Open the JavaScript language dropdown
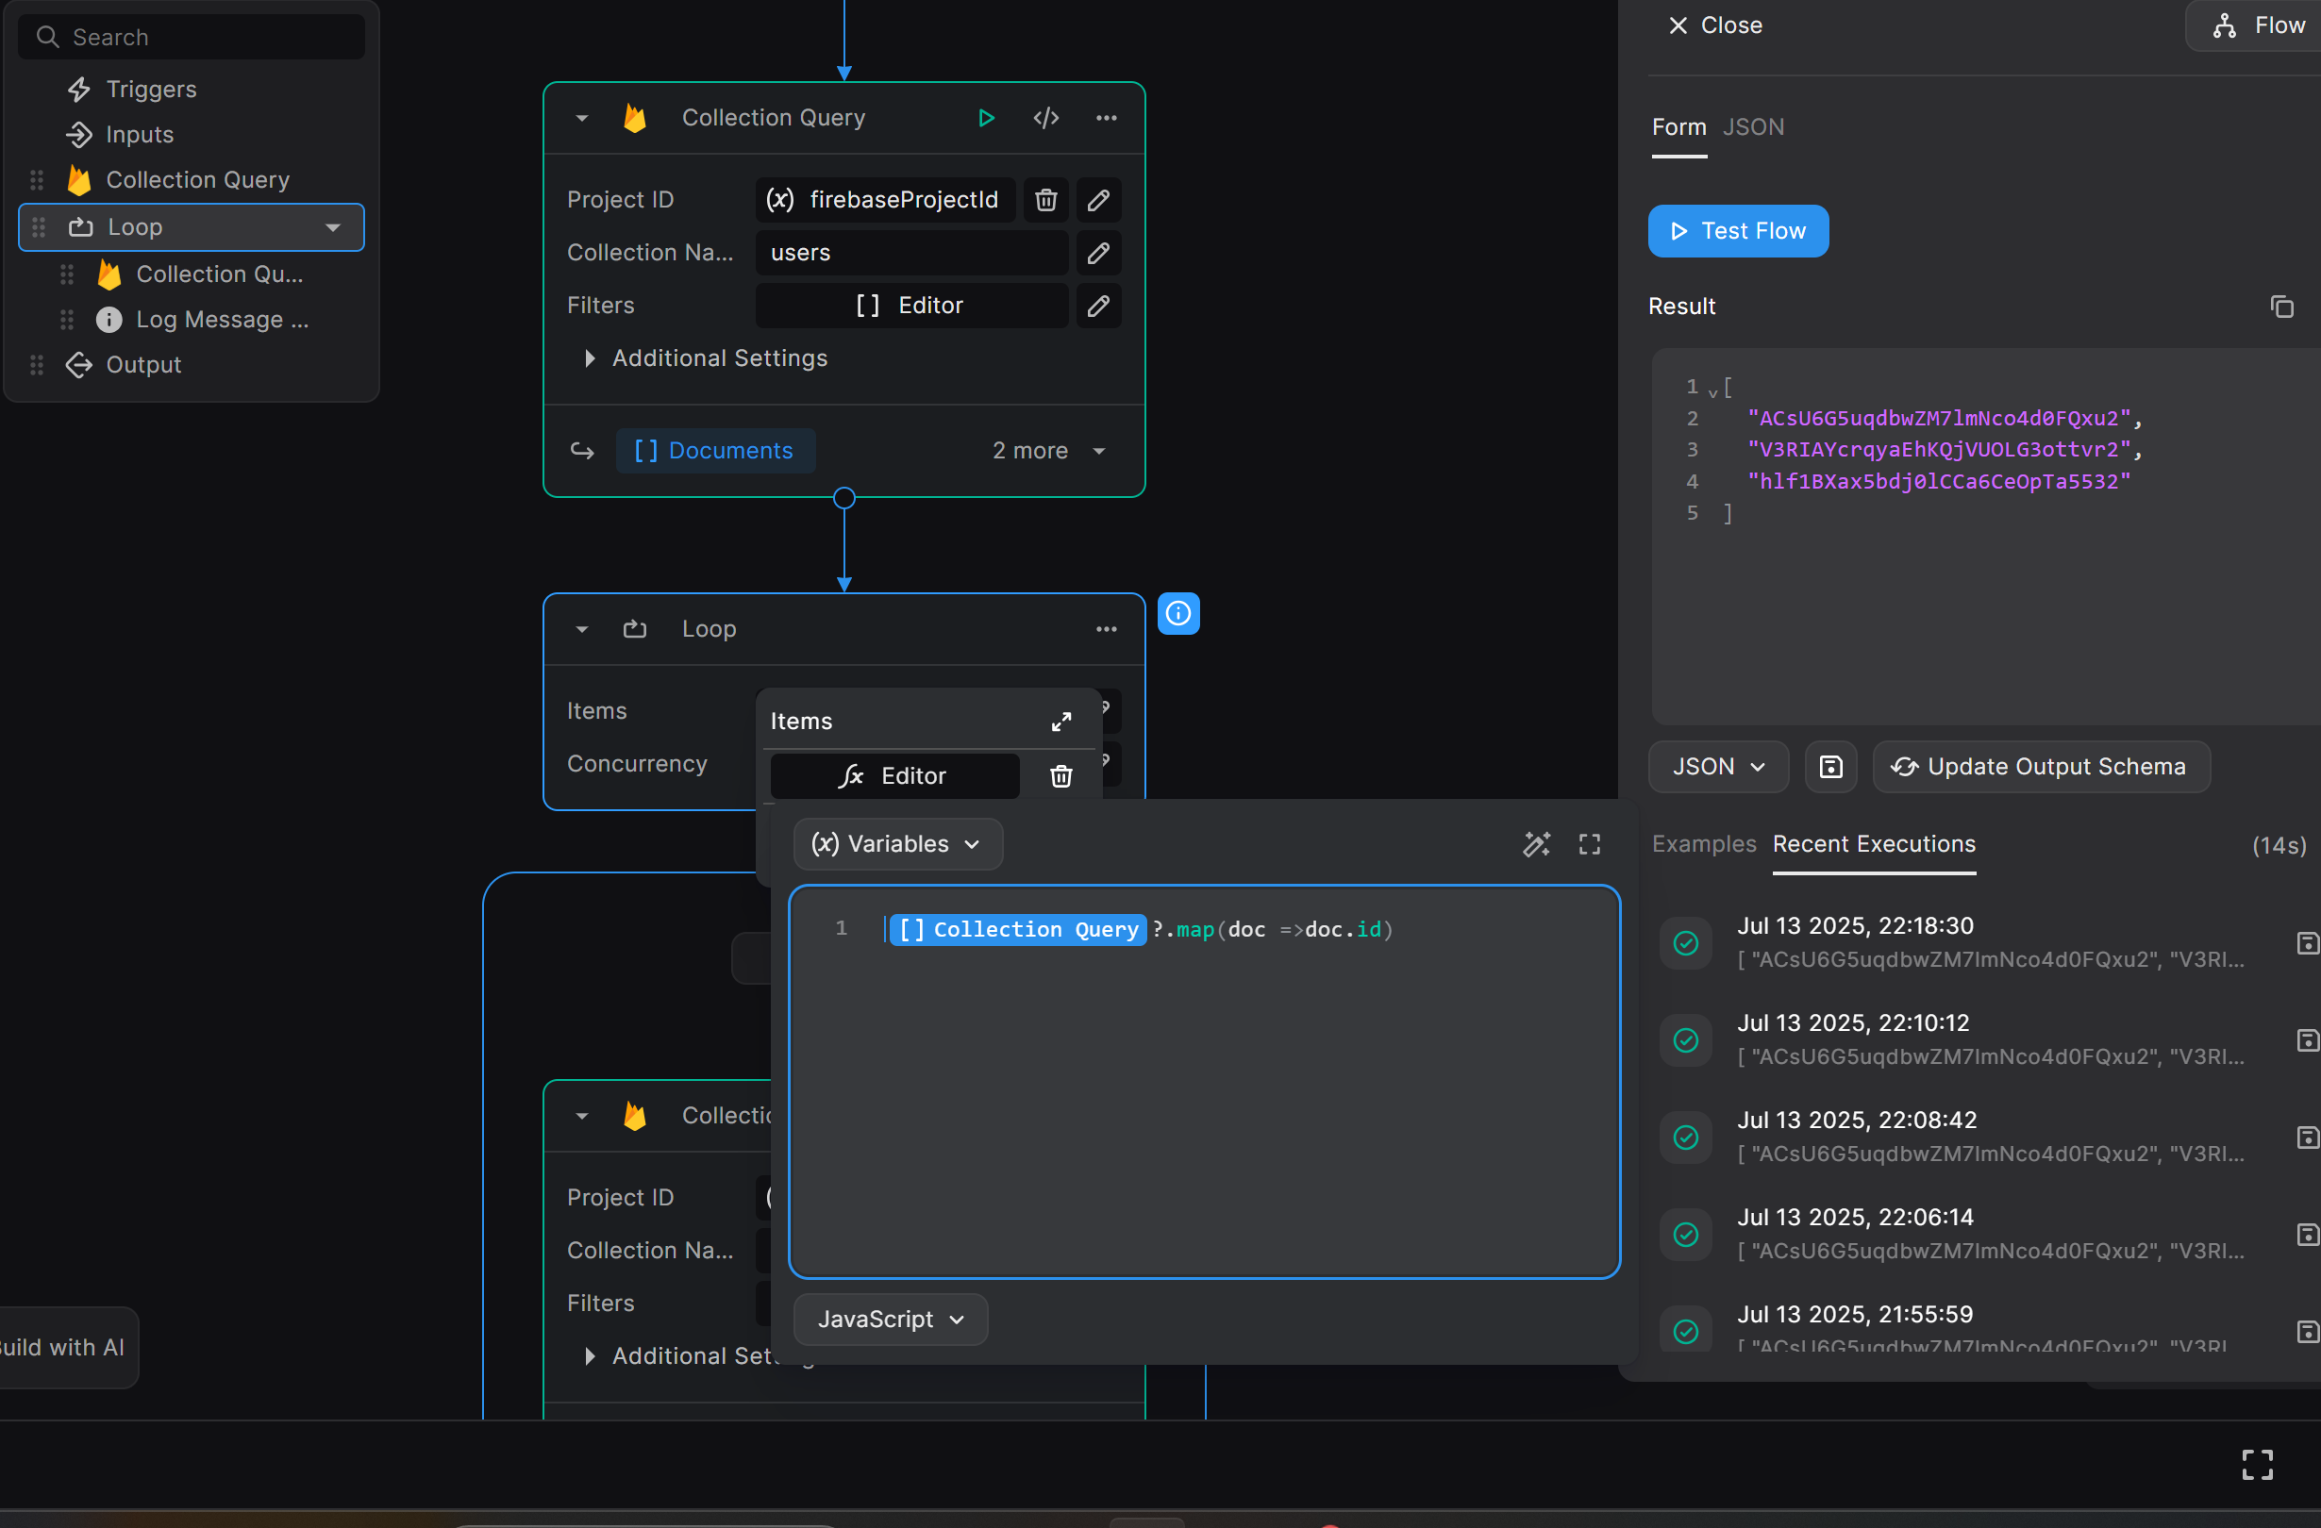This screenshot has height=1528, width=2321. (891, 1320)
